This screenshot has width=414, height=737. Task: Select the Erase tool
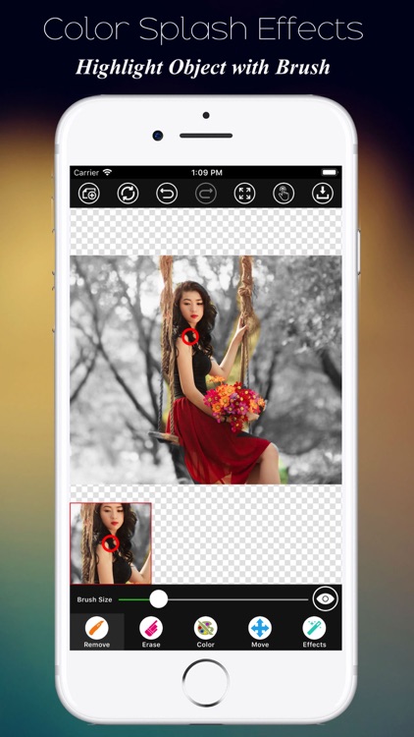click(x=151, y=632)
